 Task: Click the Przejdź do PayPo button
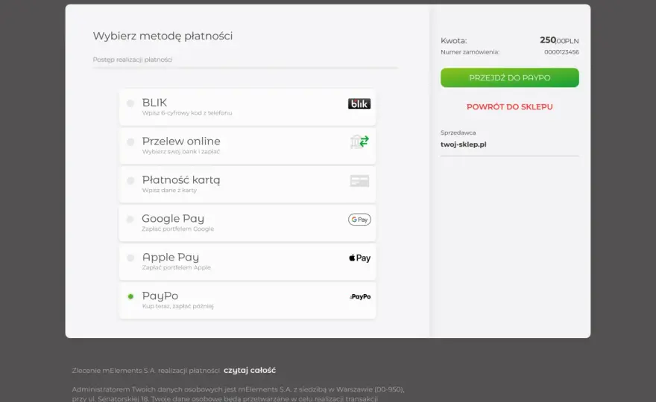coord(510,77)
